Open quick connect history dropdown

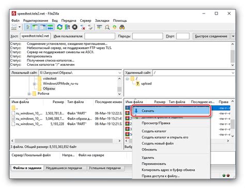coord(233,36)
